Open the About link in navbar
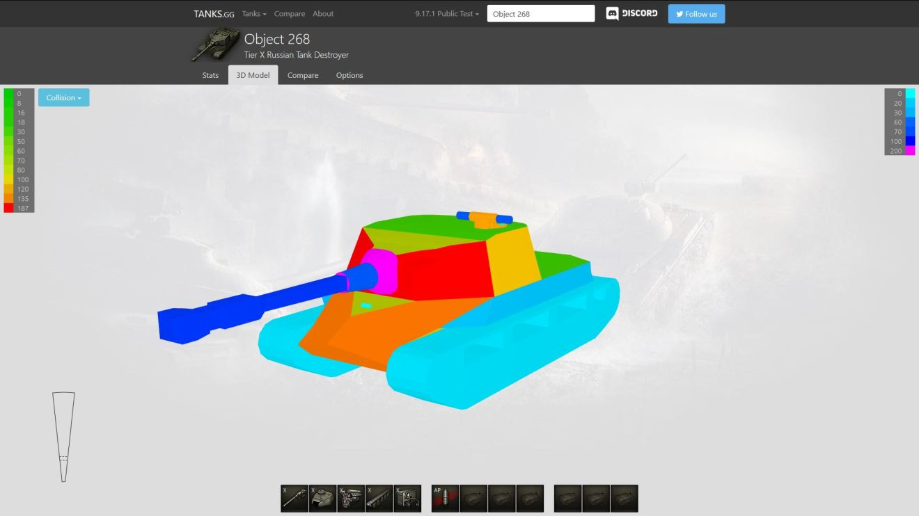Screen dimensions: 919x516 point(323,14)
